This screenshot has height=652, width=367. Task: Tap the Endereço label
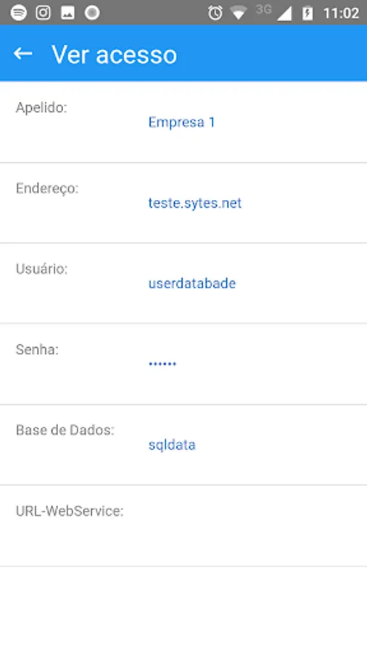[x=47, y=189]
